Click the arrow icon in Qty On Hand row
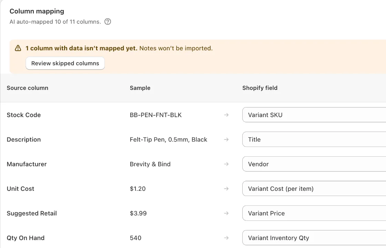The image size is (386, 248). click(226, 238)
